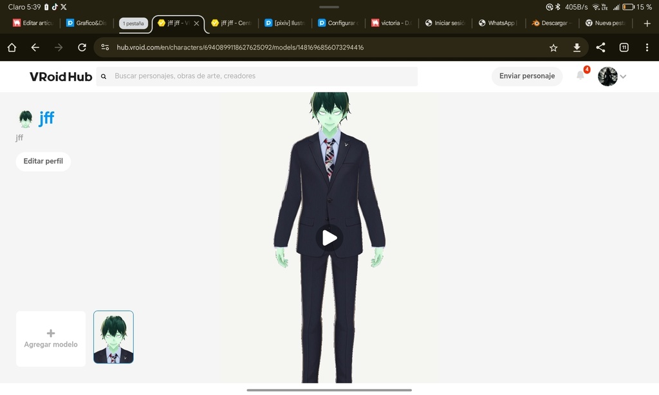The image size is (659, 395).
Task: Open the user profile avatar
Action: (x=608, y=77)
